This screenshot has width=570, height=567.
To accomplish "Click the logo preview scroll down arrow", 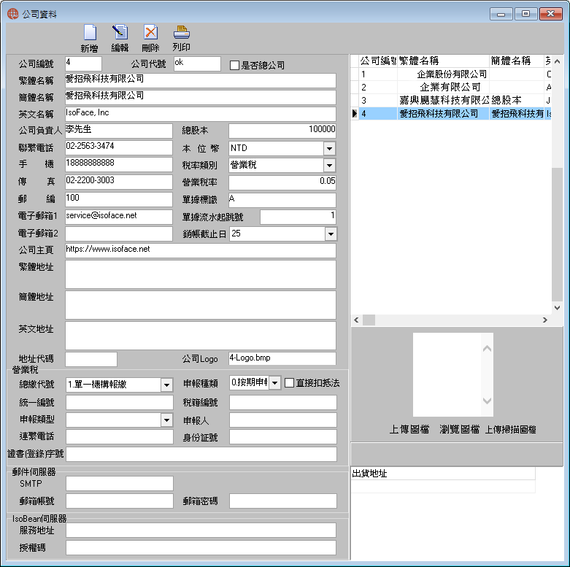I will 487,401.
